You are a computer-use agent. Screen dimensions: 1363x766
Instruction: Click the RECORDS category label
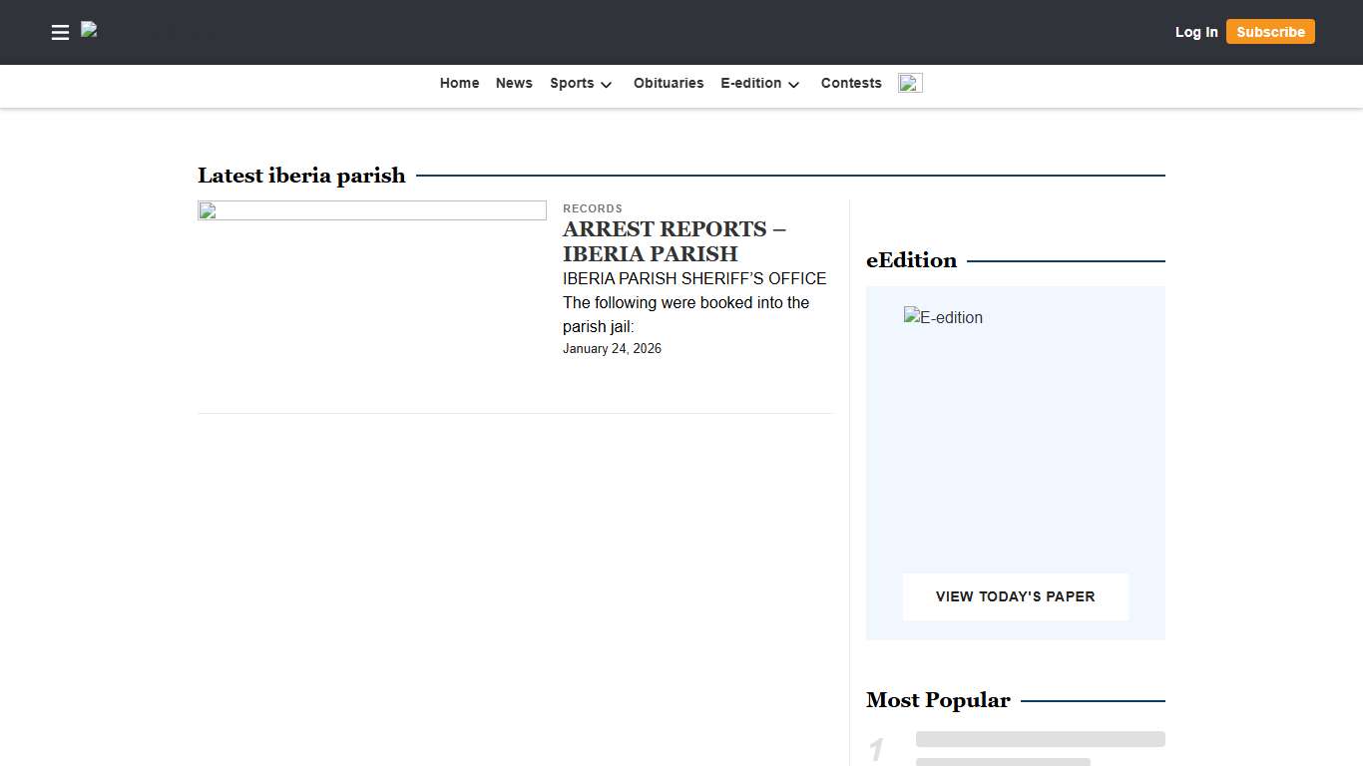(593, 208)
